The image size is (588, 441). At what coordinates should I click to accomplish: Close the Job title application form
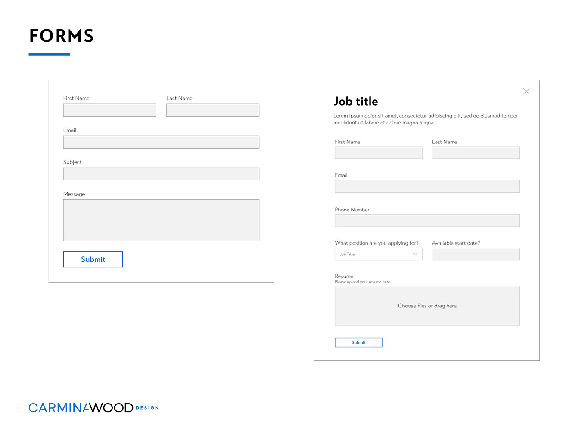pyautogui.click(x=526, y=91)
